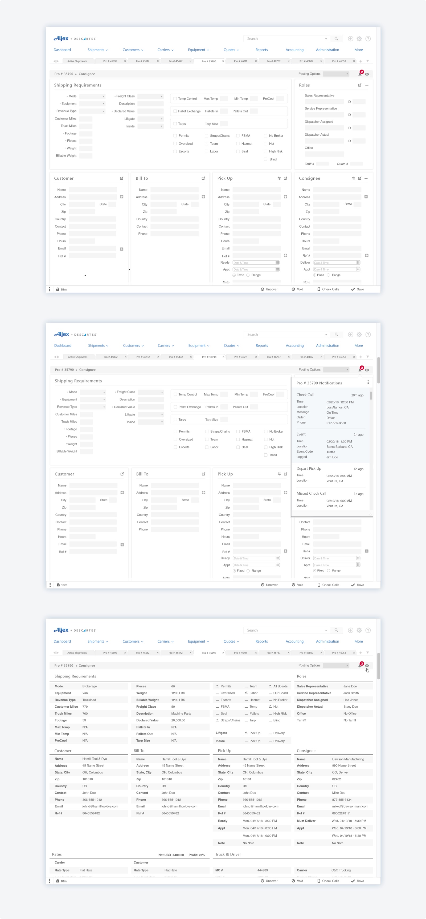The image size is (426, 919).
Task: Click the page scrollbar in the bottom screen
Action: coord(379,666)
